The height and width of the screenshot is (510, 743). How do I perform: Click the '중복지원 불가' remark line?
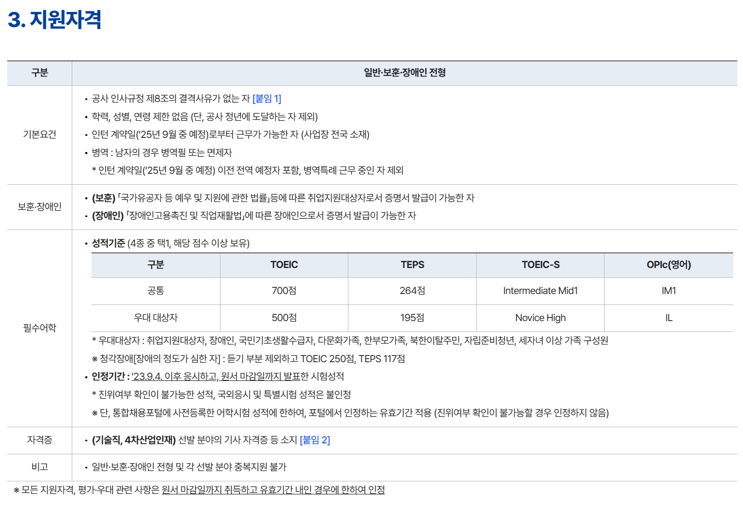(x=189, y=467)
